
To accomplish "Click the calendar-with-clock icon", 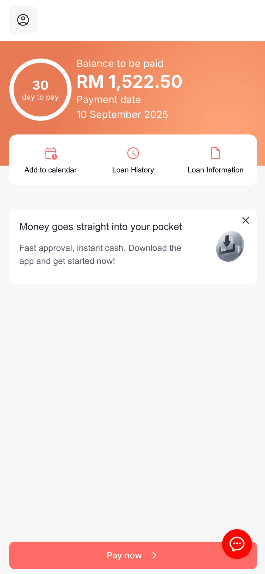I will click(x=51, y=153).
